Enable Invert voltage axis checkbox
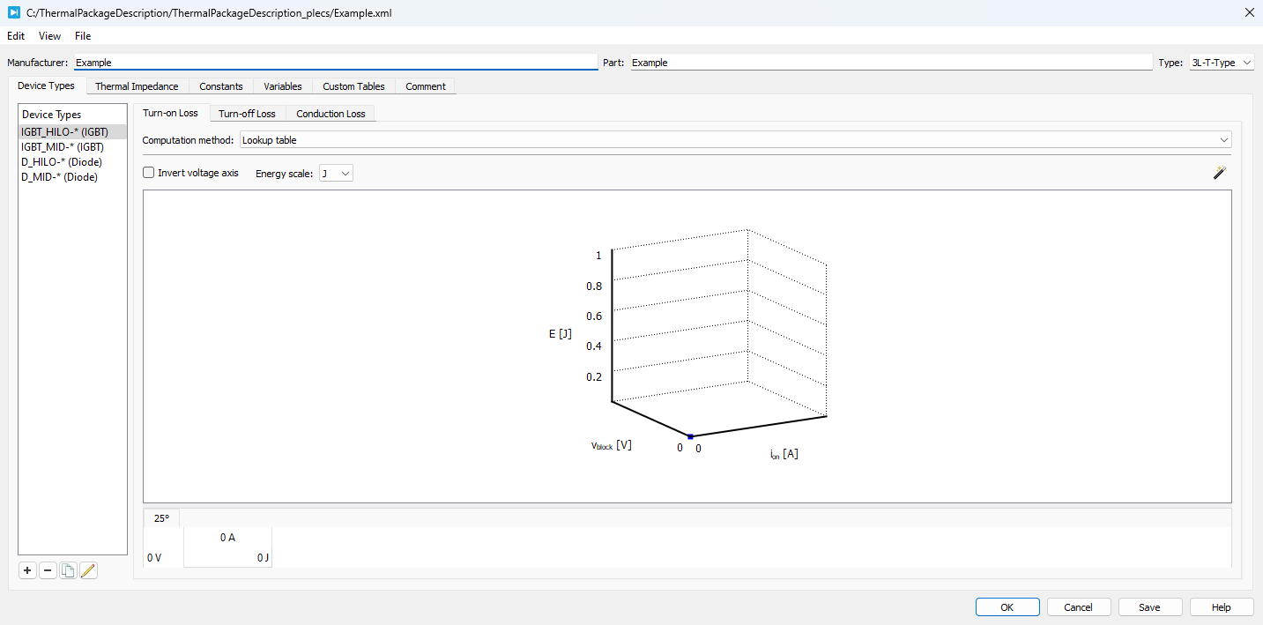 tap(149, 174)
